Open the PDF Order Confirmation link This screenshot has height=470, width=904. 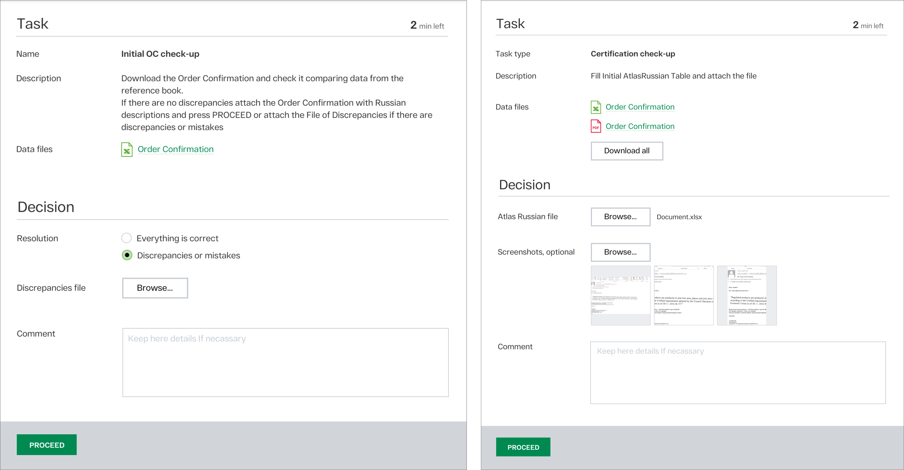(x=640, y=126)
